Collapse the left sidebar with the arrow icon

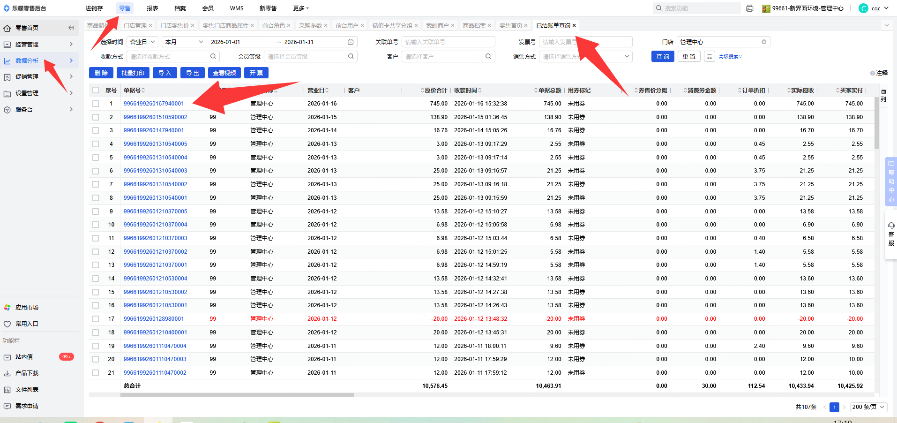coord(71,28)
